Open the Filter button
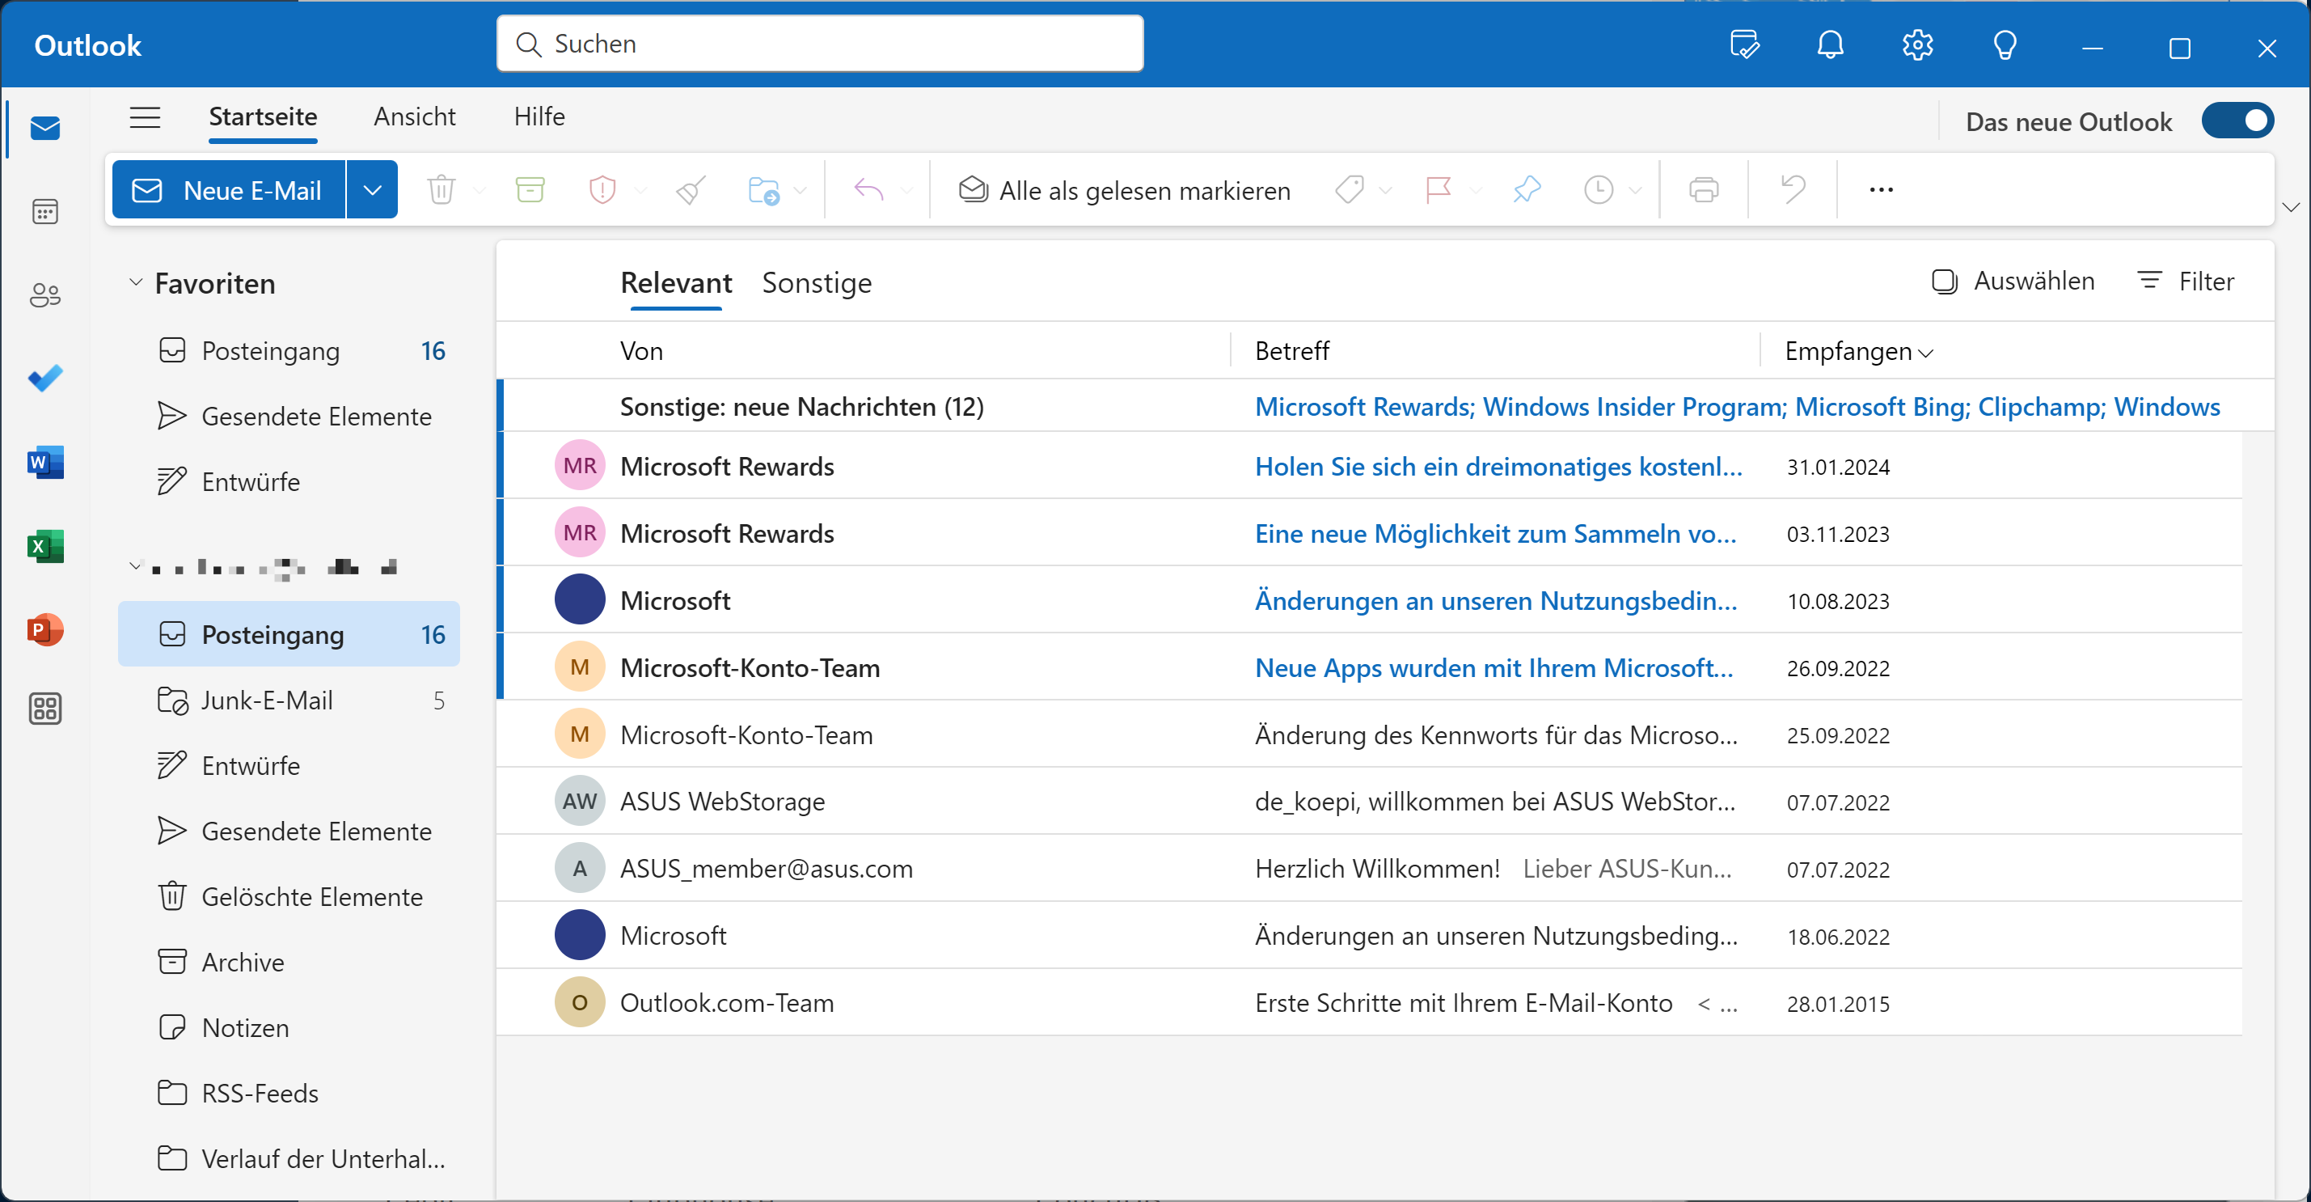 (2186, 281)
